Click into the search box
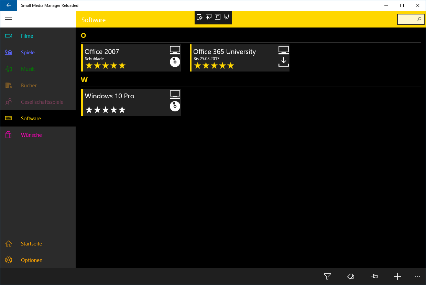Viewport: 426px width, 285px height. point(411,19)
